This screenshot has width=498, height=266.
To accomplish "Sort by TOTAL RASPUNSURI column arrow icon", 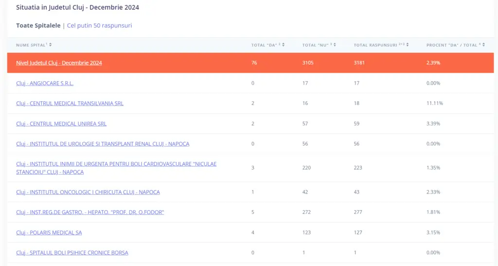I will pos(408,45).
